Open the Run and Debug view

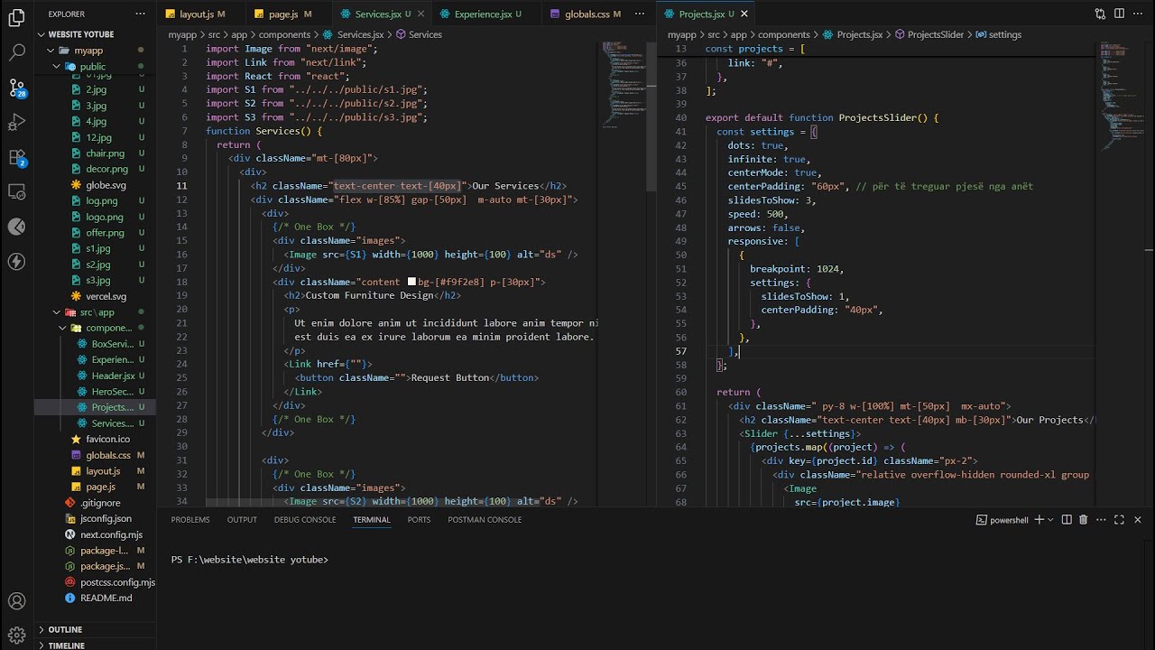[17, 123]
